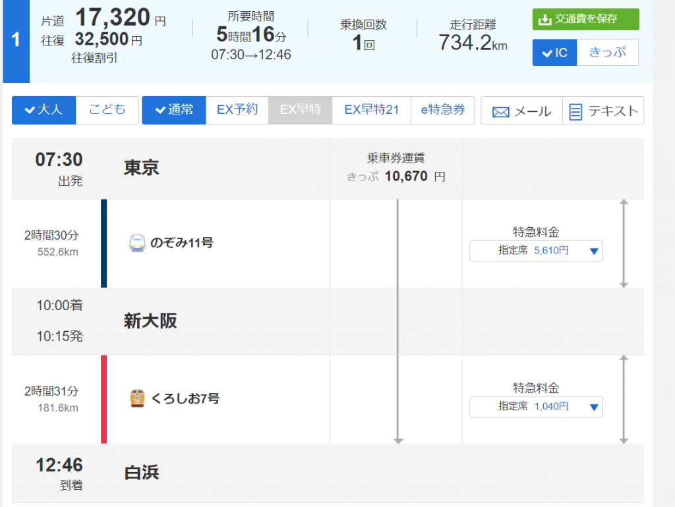Click the 32,500 円 round-trip fare
This screenshot has width=675, height=507.
[x=109, y=40]
